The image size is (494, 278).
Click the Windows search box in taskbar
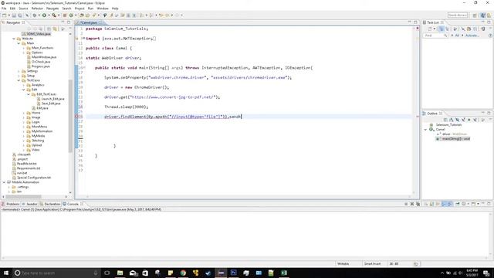56,273
